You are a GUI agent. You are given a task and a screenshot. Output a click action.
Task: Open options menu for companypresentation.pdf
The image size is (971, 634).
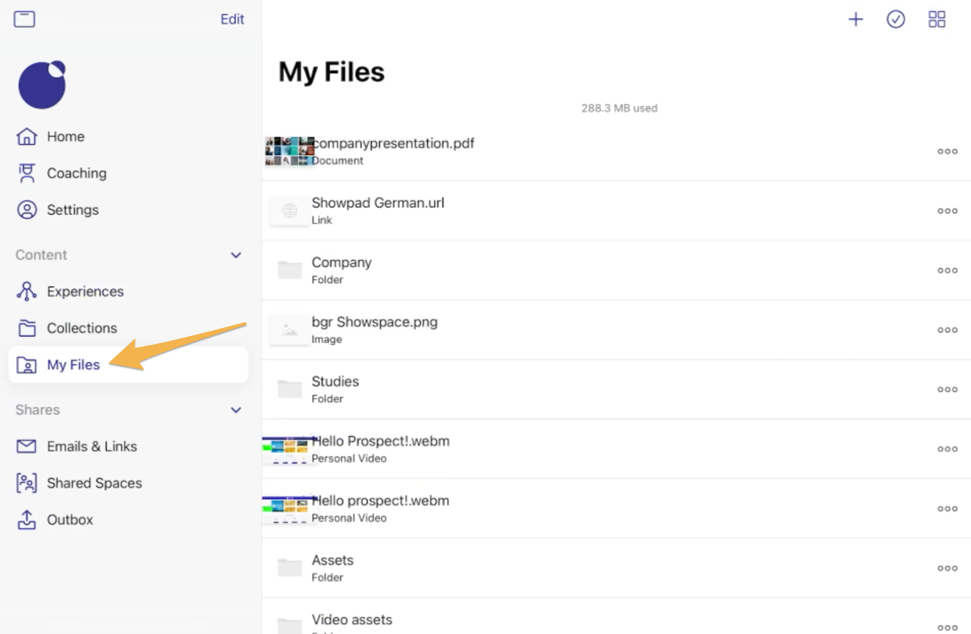click(x=947, y=151)
